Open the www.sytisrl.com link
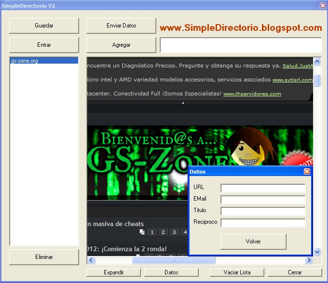 293,80
